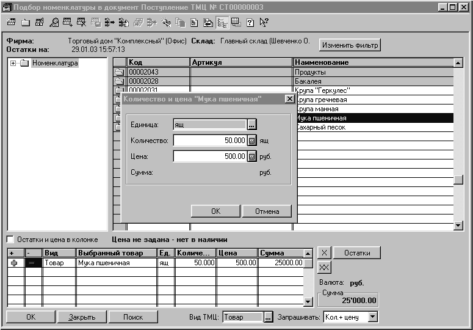Screen dimensions: 473x330
Task: Close the Количество и цена dialog
Action: (289, 99)
